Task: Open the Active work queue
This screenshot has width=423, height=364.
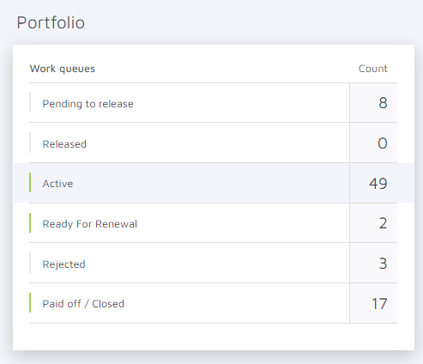Action: point(213,183)
